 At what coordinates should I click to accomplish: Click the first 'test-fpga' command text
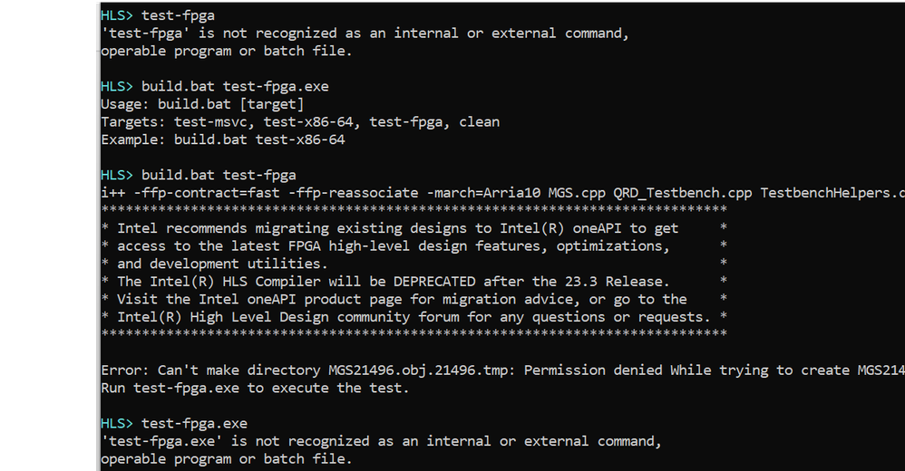[178, 15]
